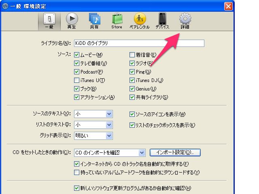The width and height of the screenshot is (259, 194).
Task: Toggle リストのチェックボックスを表示(K) checkbox
Action: [x=132, y=125]
